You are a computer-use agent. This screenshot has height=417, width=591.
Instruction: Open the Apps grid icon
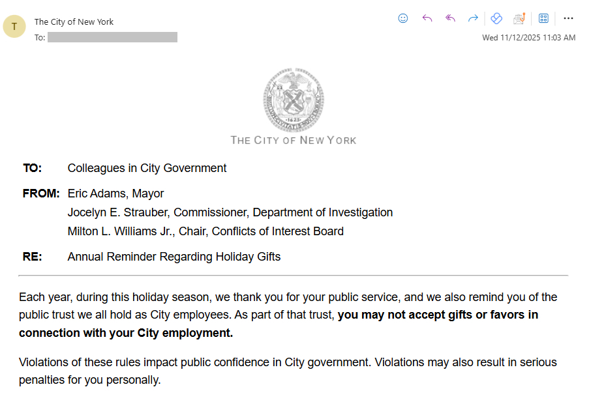pos(543,18)
